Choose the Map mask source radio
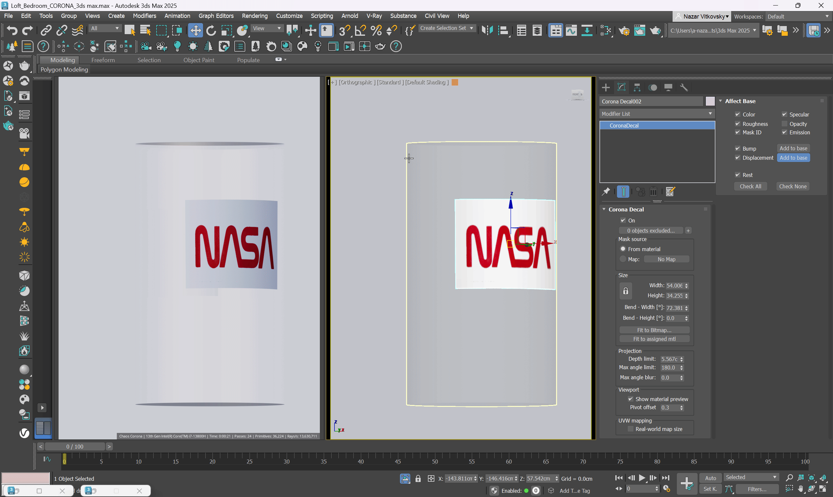 [623, 259]
